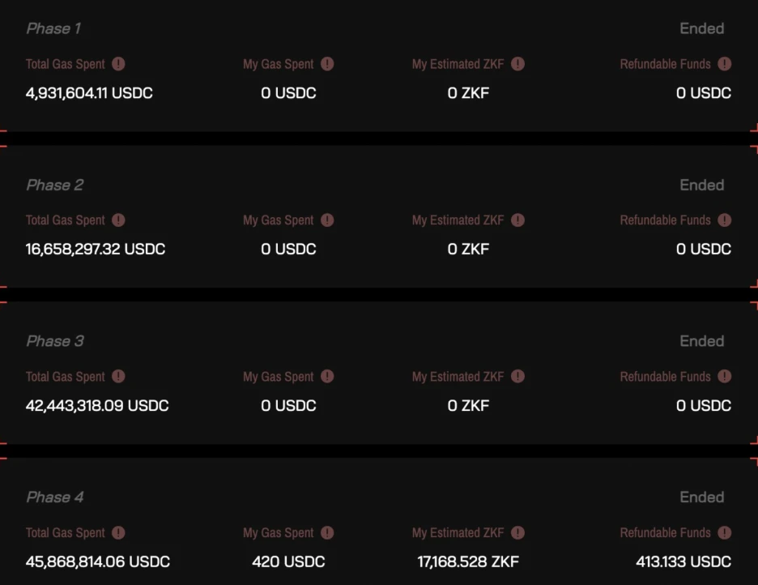Click info icon by Phase 3 My Gas Spent
Screen dimensions: 758x585
327,377
